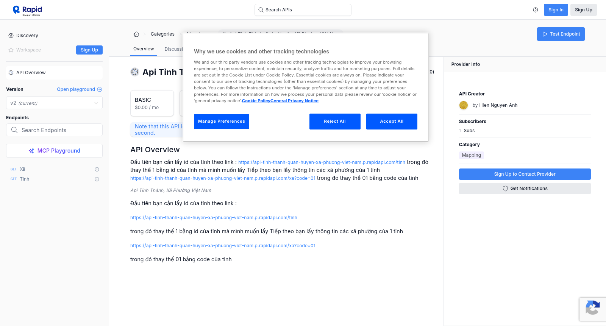Open first tinh URL link in overview
606x326 pixels.
click(x=322, y=162)
